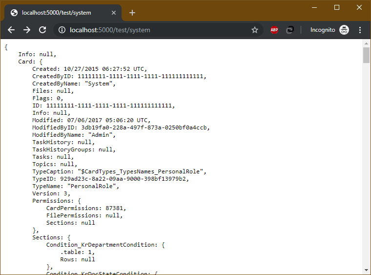The width and height of the screenshot is (371, 275).
Task: Close the localhost:5000/test/system tab
Action: coord(114,13)
